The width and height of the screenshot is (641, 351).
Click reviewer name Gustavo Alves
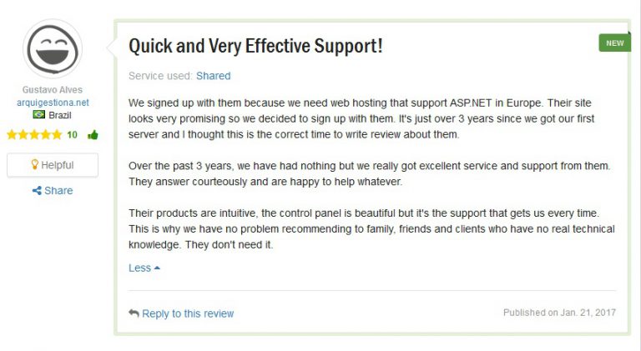(52, 90)
